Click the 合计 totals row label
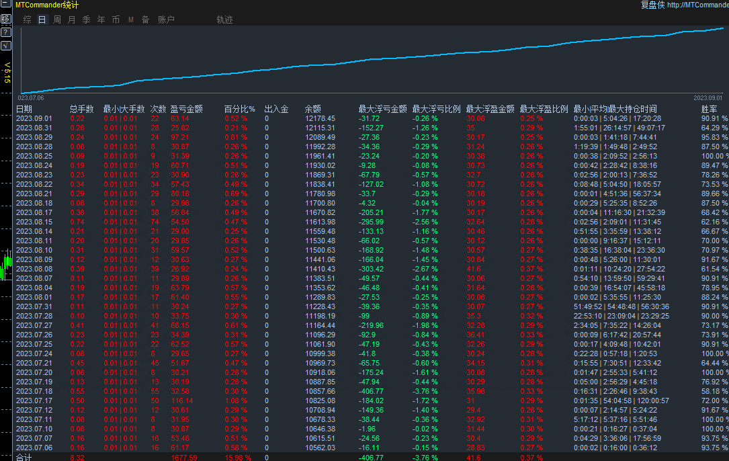 click(24, 457)
